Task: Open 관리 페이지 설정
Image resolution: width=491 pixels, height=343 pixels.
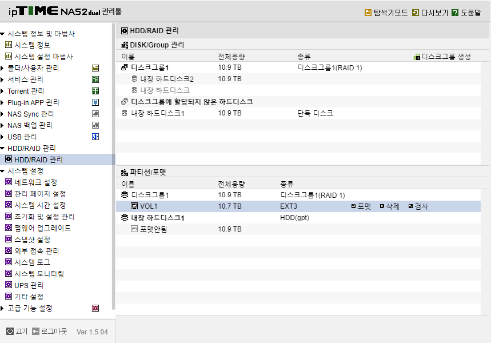Action: point(40,194)
